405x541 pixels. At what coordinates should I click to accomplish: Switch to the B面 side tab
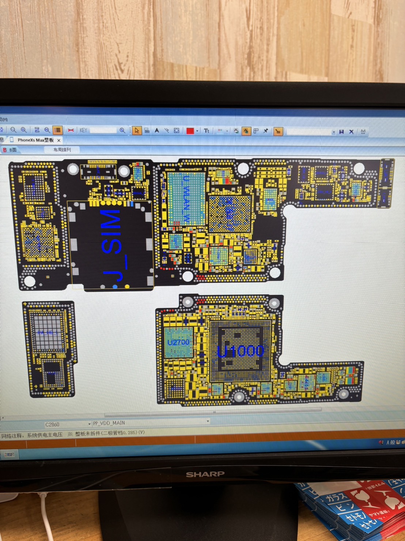(10, 150)
